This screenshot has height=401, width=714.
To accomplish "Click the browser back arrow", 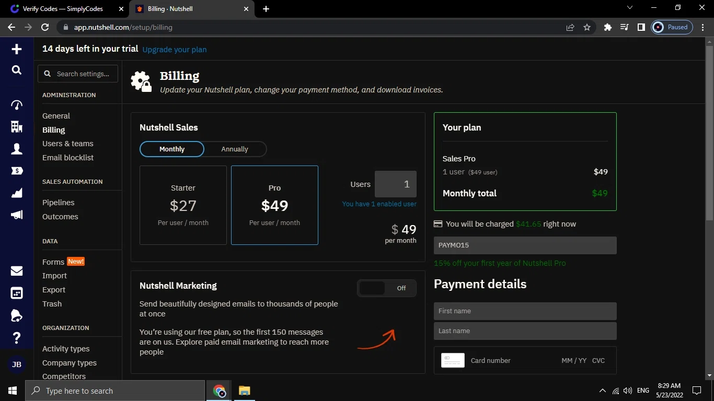I will (x=11, y=27).
